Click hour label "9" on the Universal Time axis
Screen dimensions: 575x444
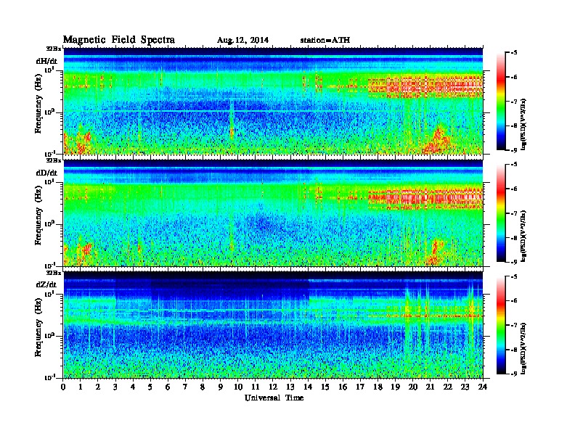(x=221, y=387)
